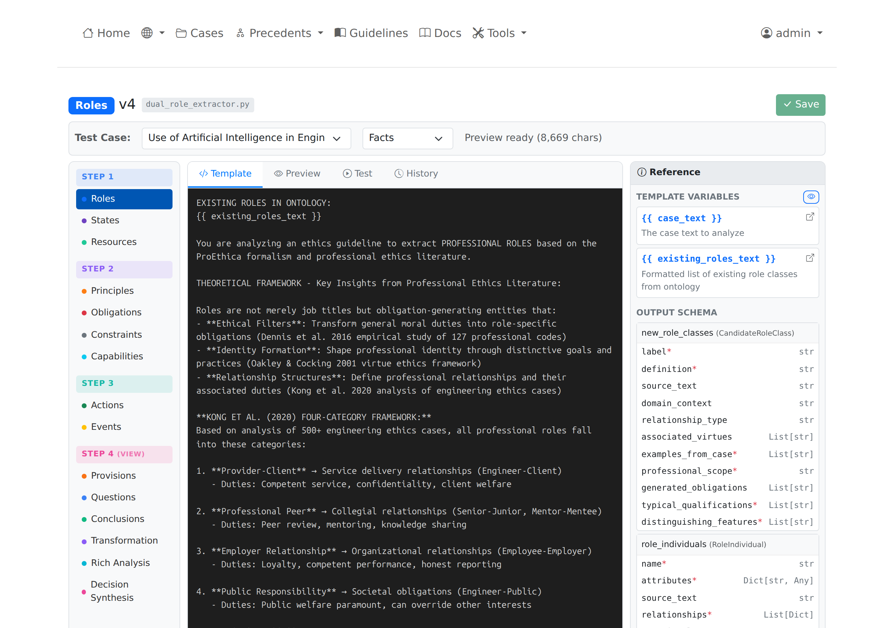This screenshot has height=628, width=894.
Task: Open the Test Case selector dropdown
Action: [x=246, y=138]
